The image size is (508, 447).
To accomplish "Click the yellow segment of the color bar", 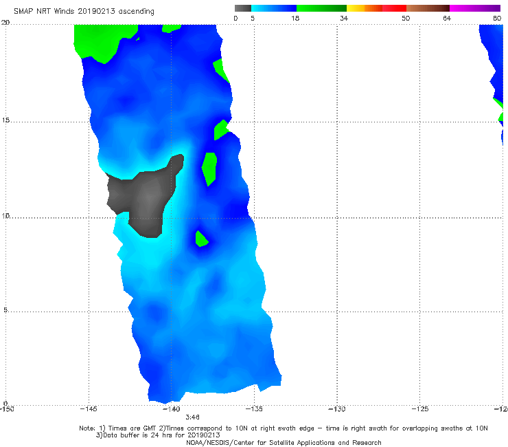I will [356, 8].
